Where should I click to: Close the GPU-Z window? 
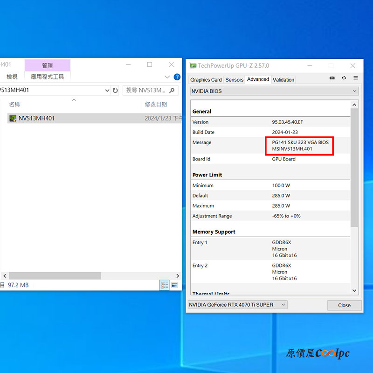click(353, 66)
